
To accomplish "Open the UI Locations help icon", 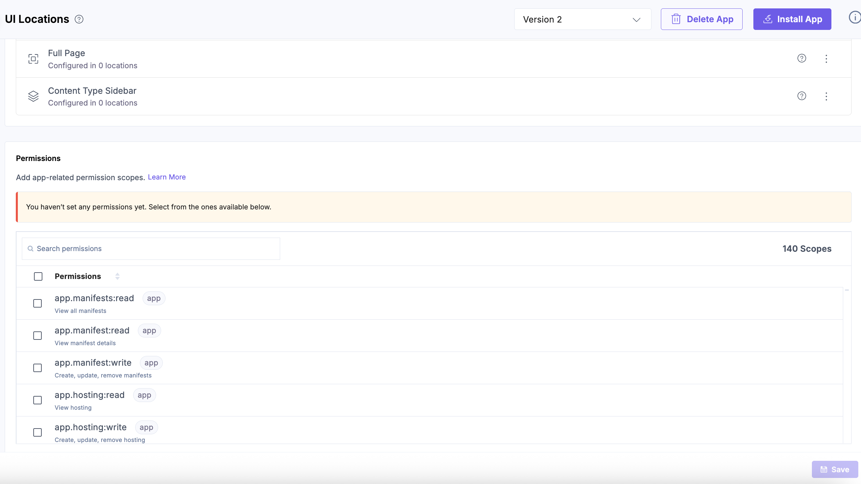I will 79,19.
